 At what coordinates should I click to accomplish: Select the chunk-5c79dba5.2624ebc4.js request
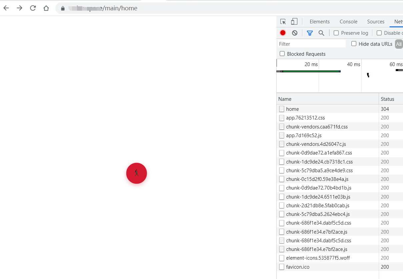tap(340, 214)
